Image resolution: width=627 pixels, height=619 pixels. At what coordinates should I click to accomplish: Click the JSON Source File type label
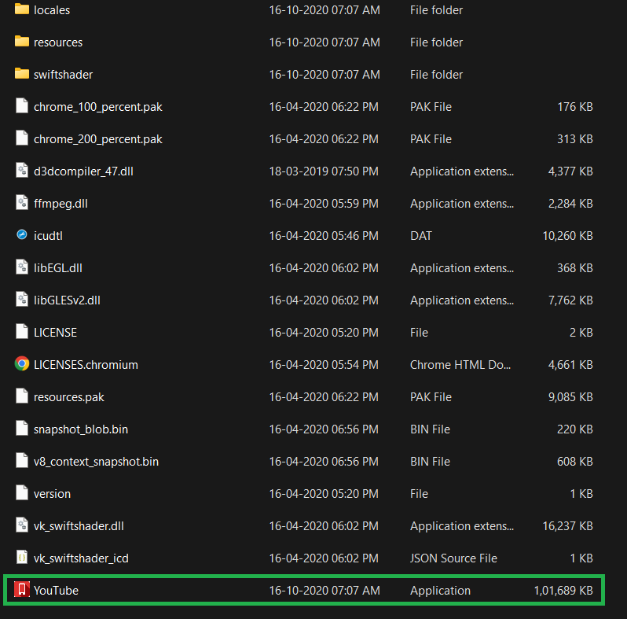tap(453, 558)
